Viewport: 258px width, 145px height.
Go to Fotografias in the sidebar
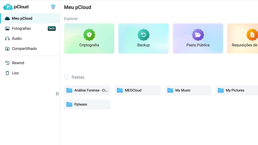point(21,28)
